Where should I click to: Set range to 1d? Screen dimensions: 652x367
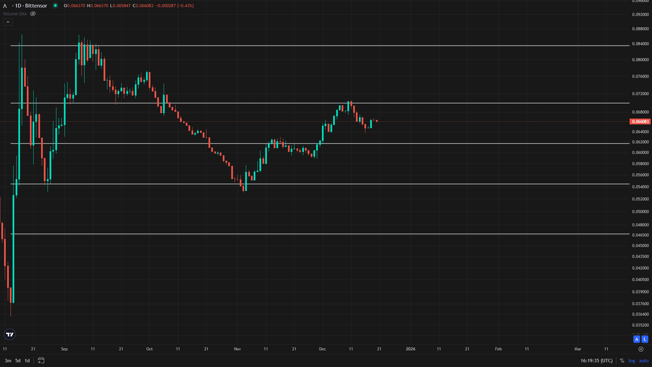pyautogui.click(x=27, y=360)
